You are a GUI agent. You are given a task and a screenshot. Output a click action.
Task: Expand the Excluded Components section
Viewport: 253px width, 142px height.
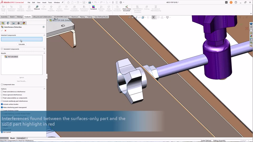44,49
